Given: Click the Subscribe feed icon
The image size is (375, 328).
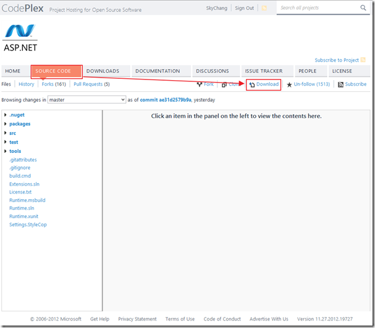Looking at the screenshot, I should tap(340, 84).
